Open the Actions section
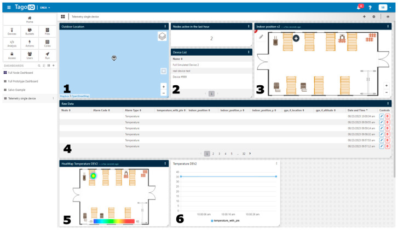This screenshot has height=230, width=398. pos(30,44)
